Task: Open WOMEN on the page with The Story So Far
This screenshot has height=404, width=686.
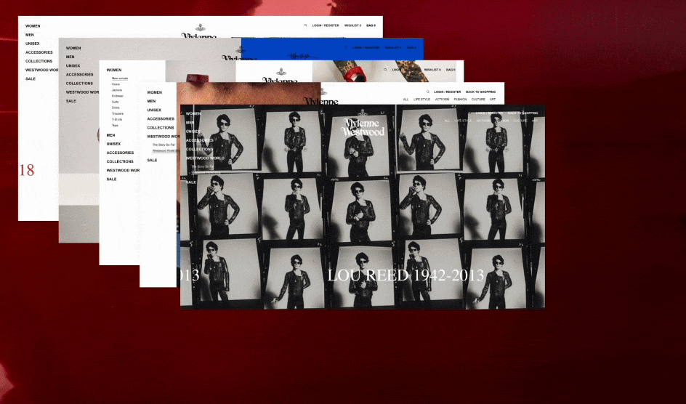Action: [155, 92]
